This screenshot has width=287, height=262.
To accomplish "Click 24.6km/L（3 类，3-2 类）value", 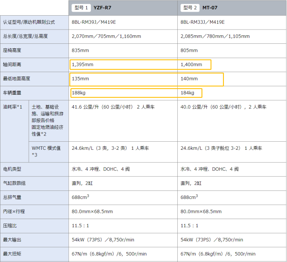I will (x=111, y=148).
